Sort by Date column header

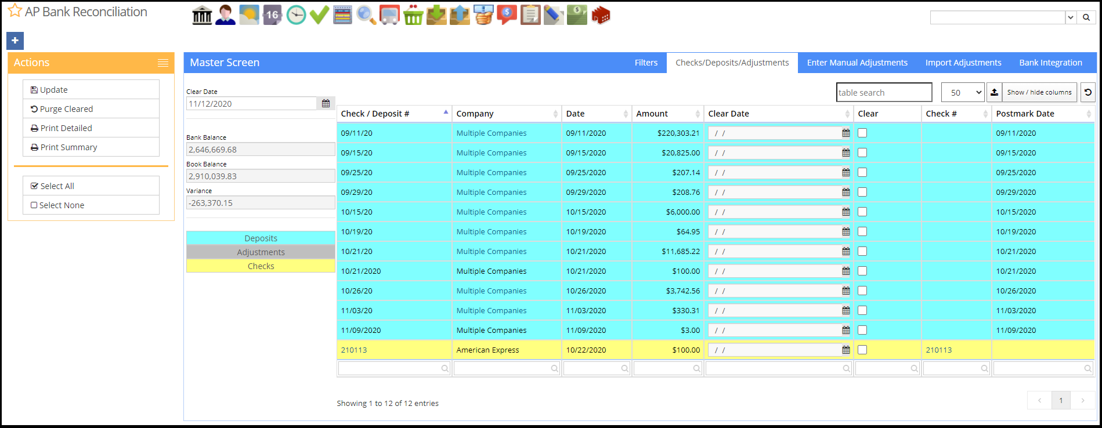(597, 114)
